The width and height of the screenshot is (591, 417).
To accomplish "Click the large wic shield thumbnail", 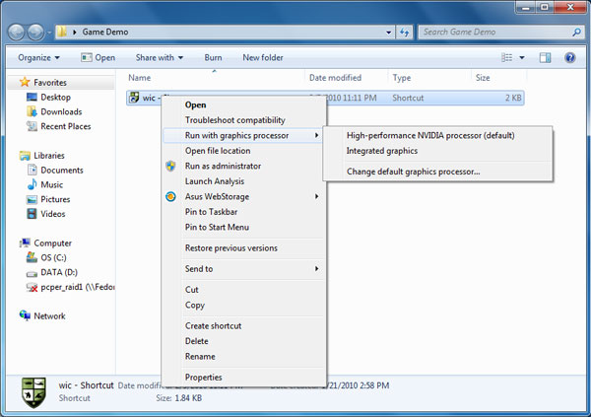I will tap(33, 393).
